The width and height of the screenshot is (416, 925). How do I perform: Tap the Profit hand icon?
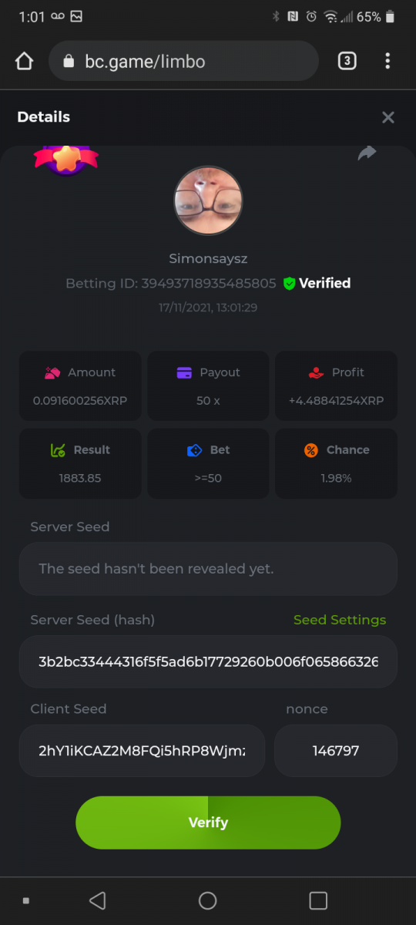coord(316,372)
